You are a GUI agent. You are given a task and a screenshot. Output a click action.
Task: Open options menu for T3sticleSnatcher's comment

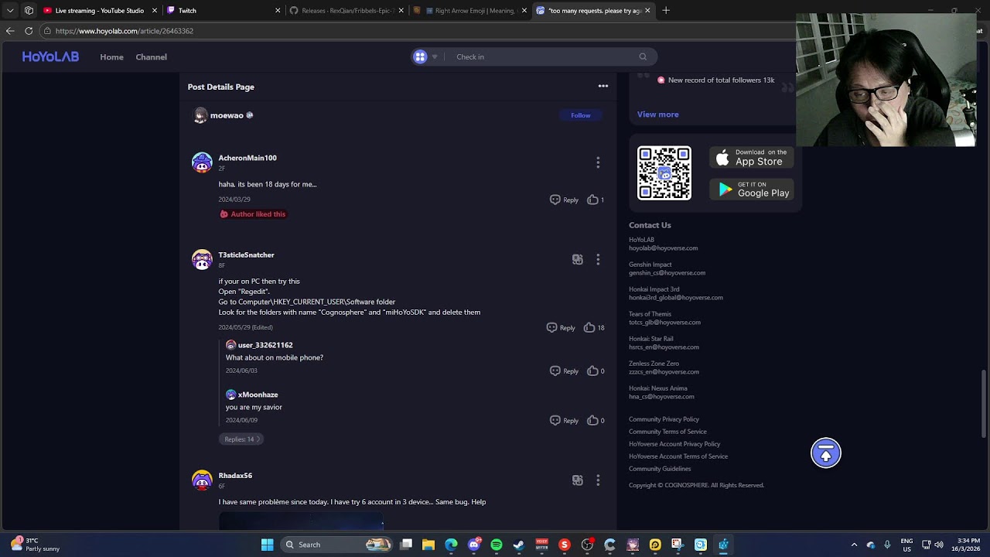(x=598, y=259)
